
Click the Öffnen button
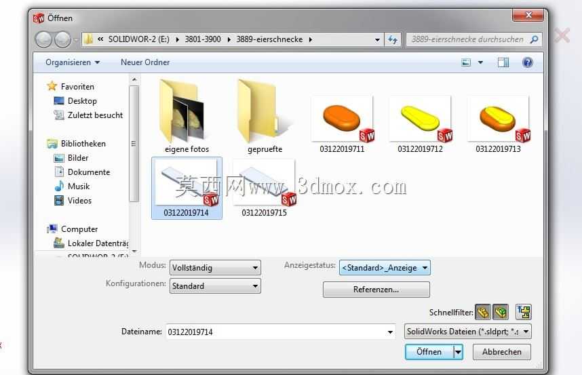tap(429, 352)
